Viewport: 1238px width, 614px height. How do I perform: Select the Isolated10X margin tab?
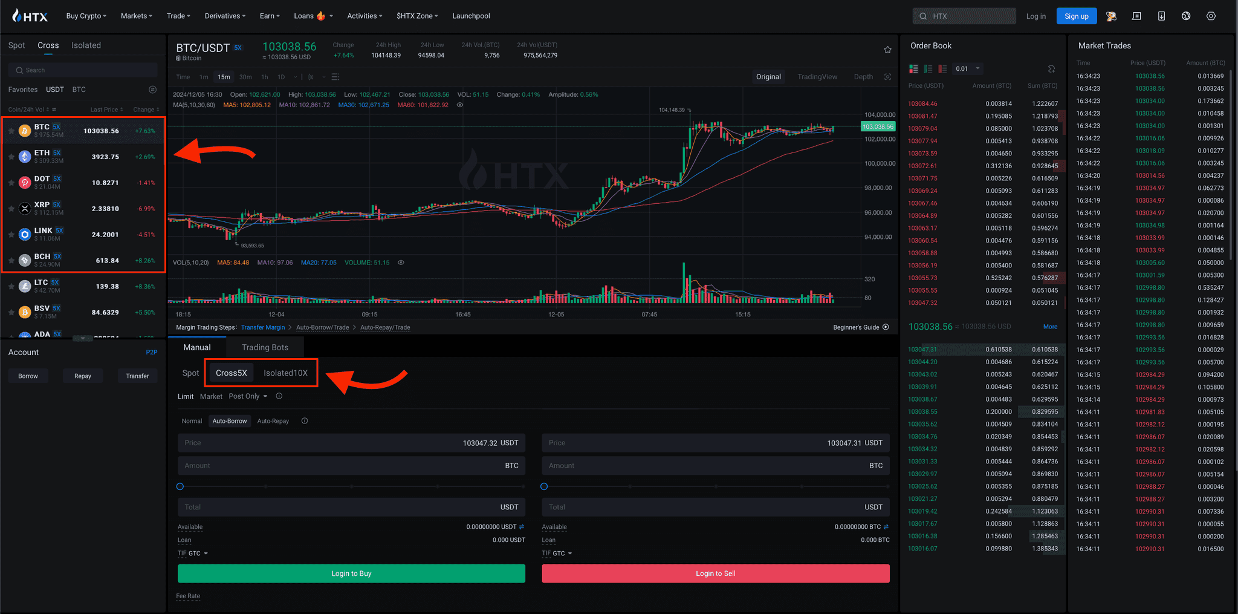coord(285,373)
